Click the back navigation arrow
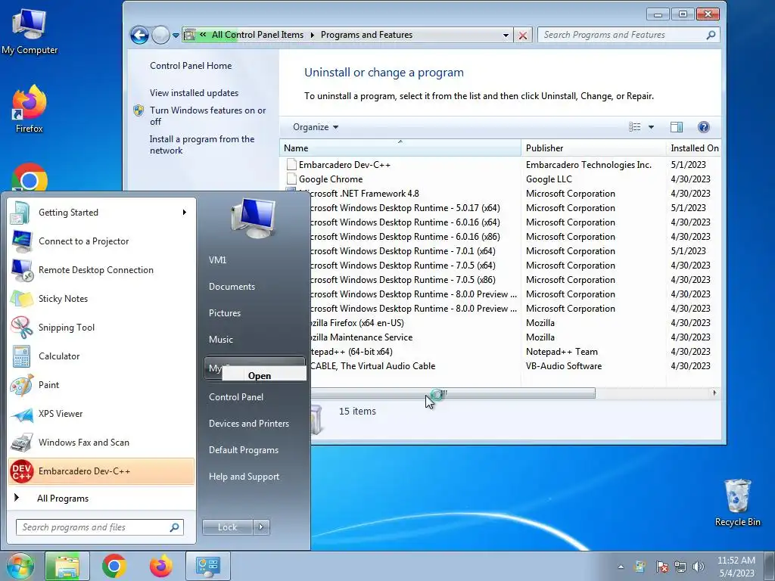The height and width of the screenshot is (581, 775). [139, 35]
